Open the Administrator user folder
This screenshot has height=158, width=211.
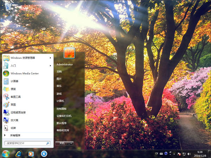coord(65,65)
